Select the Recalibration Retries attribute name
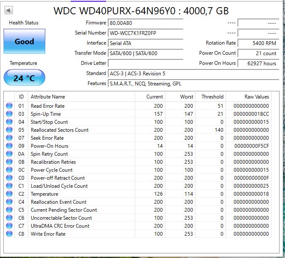Image resolution: width=285 pixels, height=258 pixels. pyautogui.click(x=53, y=162)
